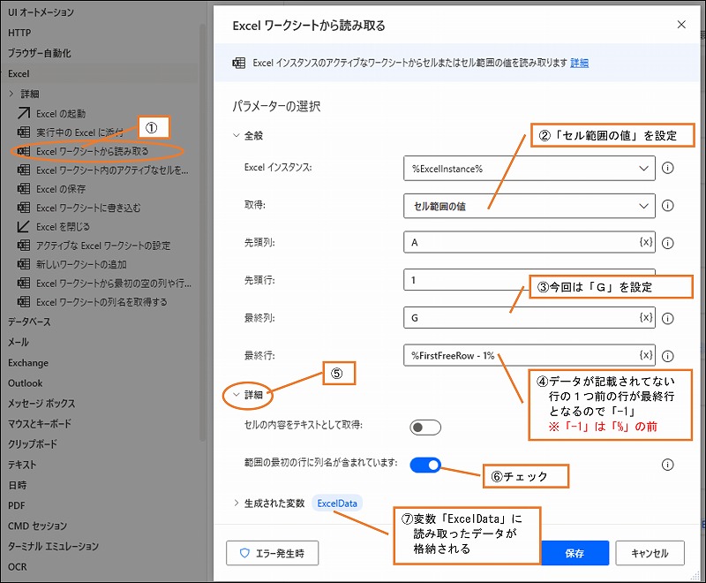Screen dimensions: 706x583
Task: Open info tooltip for 最終列 field
Action: pyautogui.click(x=668, y=319)
